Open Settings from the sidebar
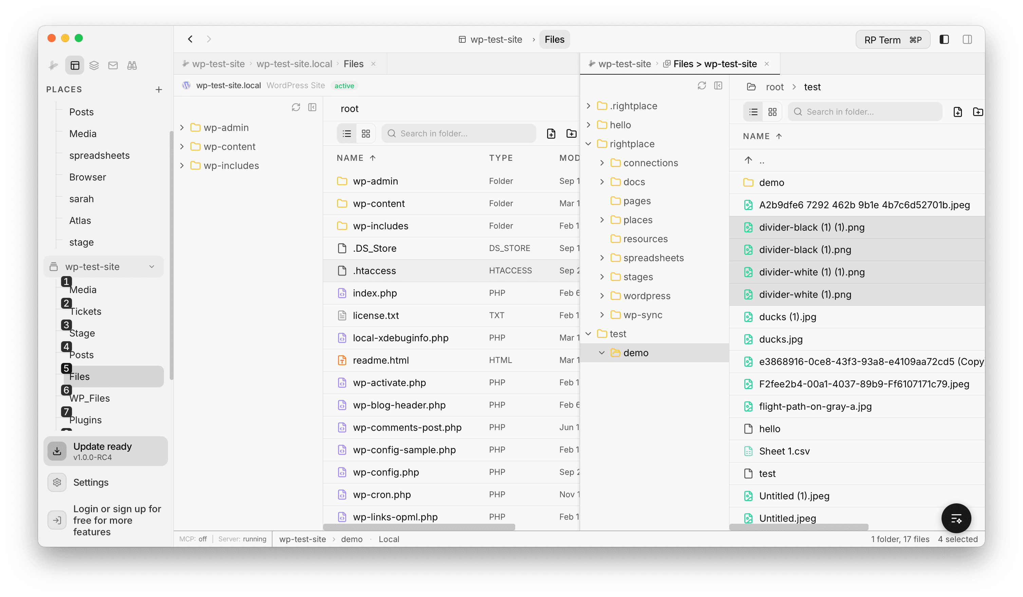1023x597 pixels. pyautogui.click(x=91, y=482)
